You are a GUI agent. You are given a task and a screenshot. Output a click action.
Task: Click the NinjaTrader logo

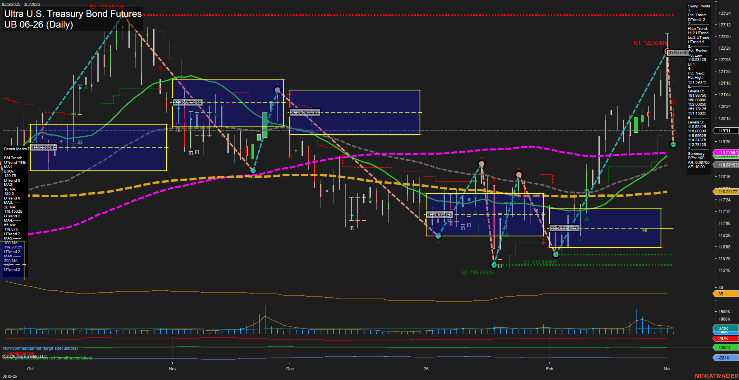(x=716, y=376)
